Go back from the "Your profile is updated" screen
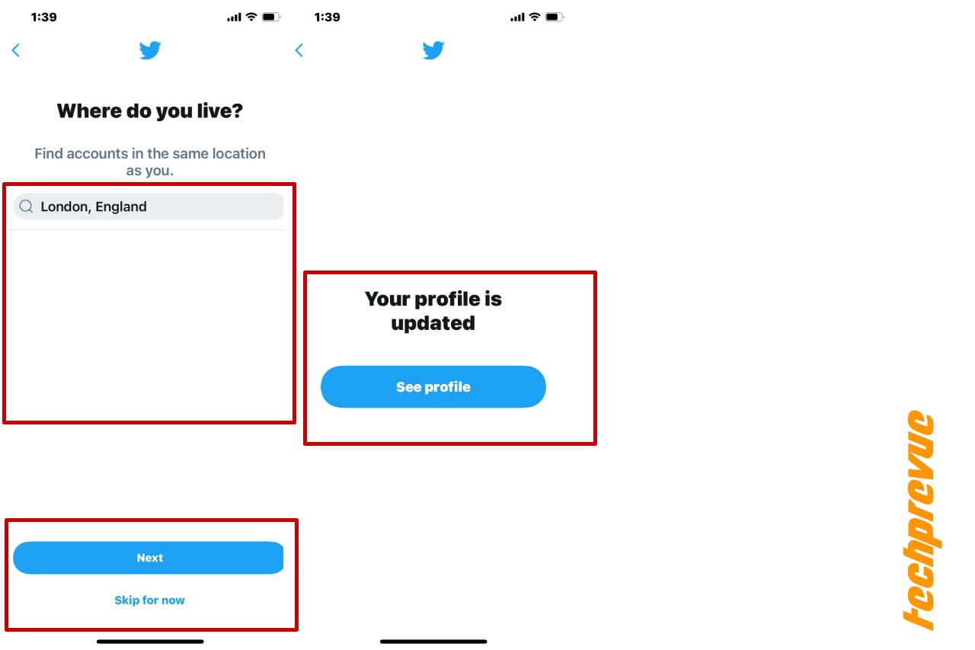The width and height of the screenshot is (975, 650). (299, 50)
